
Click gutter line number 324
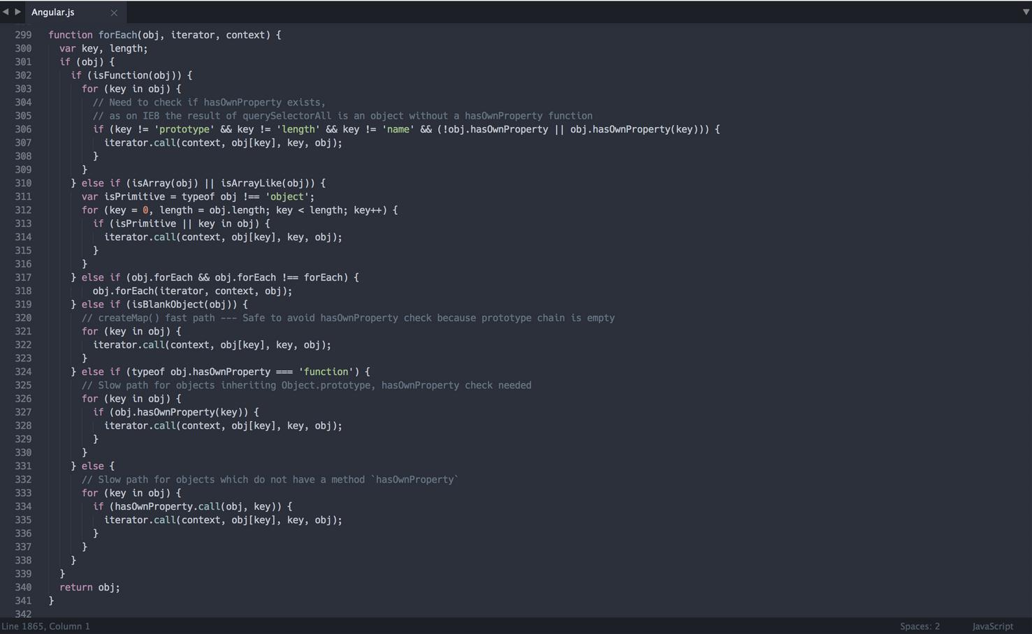pos(23,371)
